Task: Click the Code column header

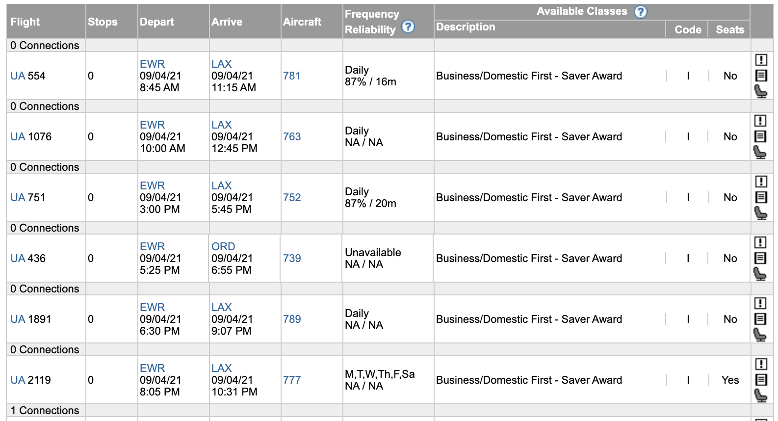Action: click(688, 29)
